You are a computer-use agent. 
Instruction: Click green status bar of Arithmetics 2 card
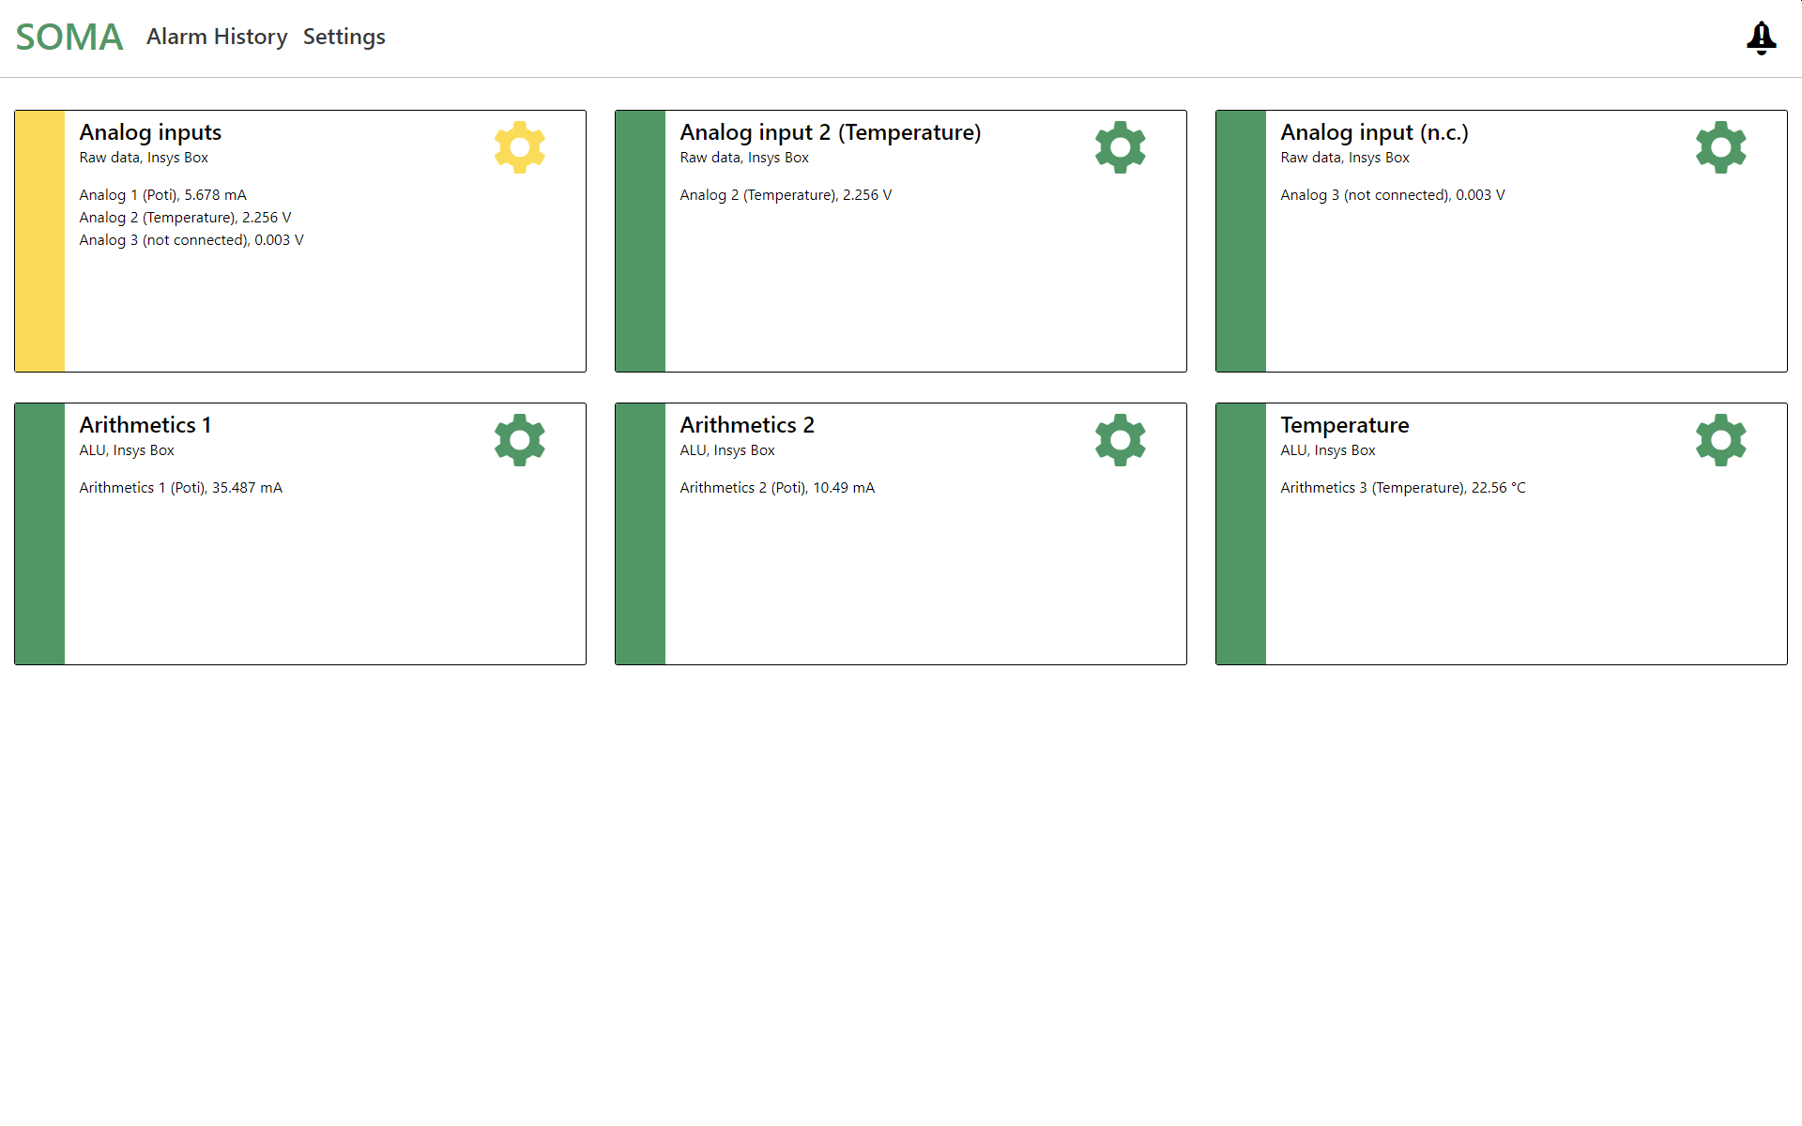[x=640, y=534]
